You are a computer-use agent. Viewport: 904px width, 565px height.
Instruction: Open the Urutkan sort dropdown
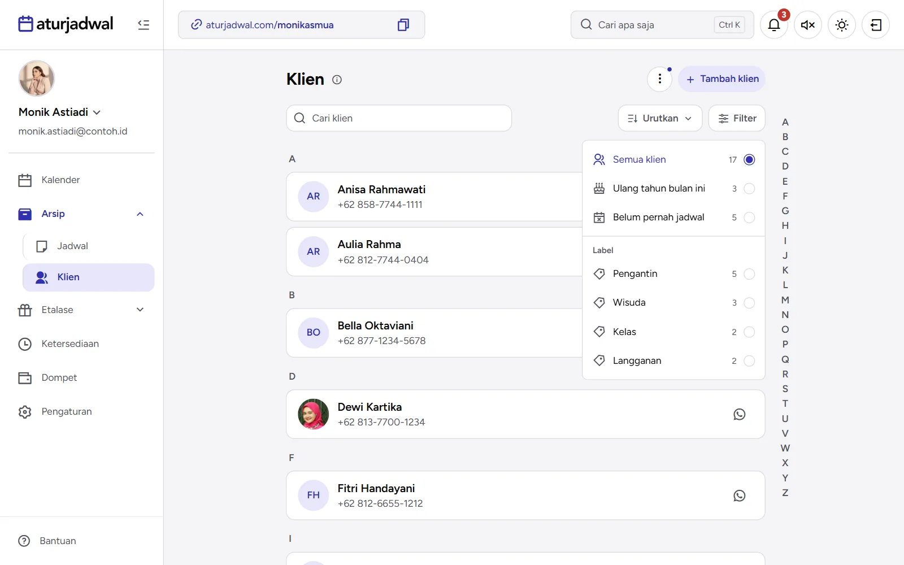tap(660, 118)
